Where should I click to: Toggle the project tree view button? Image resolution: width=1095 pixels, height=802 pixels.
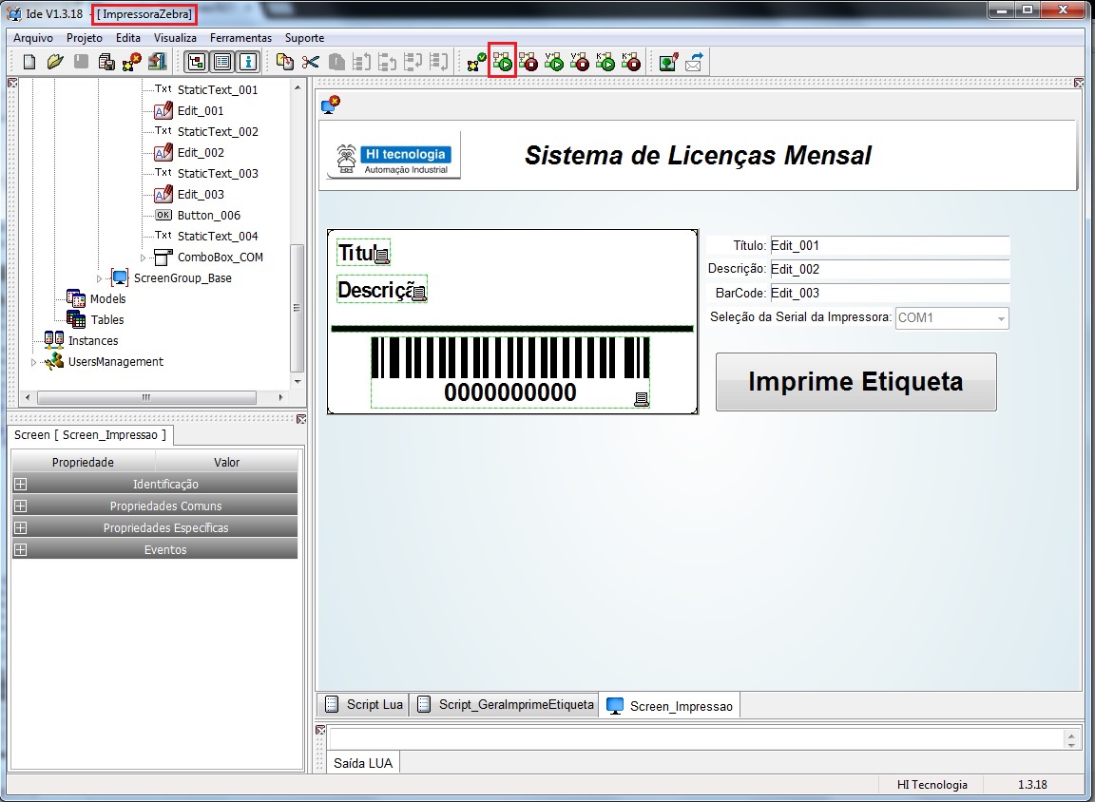pyautogui.click(x=197, y=62)
